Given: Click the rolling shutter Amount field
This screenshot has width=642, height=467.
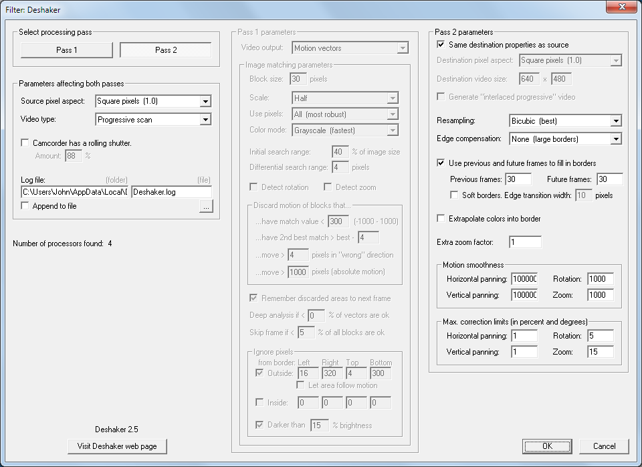Looking at the screenshot, I should (x=74, y=156).
